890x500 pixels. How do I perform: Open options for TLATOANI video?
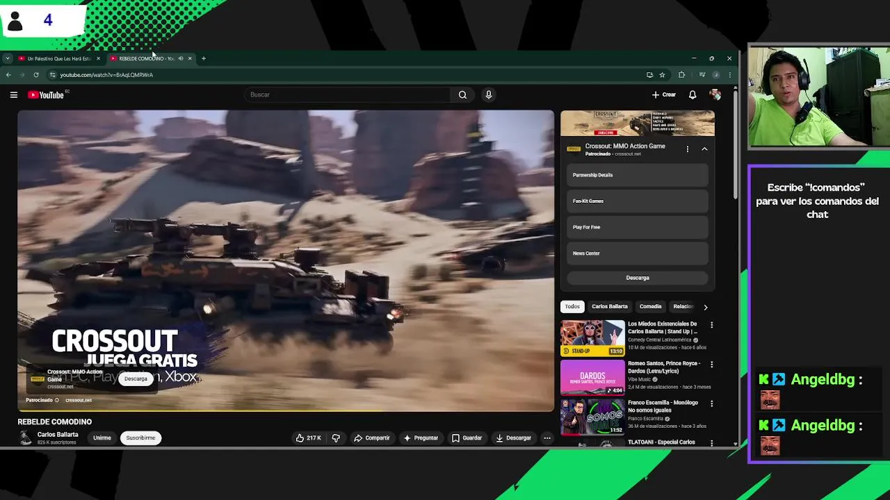pos(711,442)
